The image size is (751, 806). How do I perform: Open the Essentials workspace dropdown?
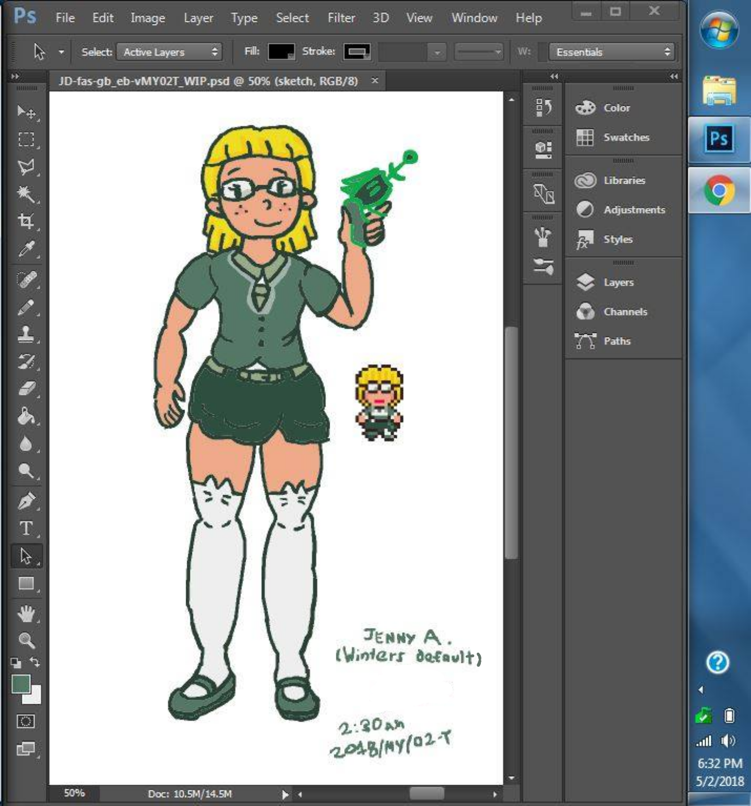[612, 52]
